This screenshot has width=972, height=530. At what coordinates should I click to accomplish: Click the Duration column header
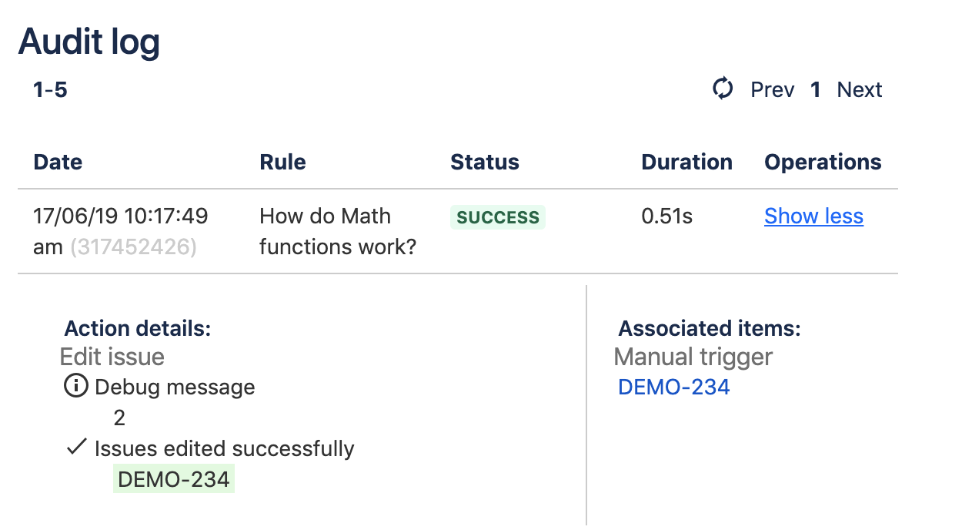pos(686,163)
